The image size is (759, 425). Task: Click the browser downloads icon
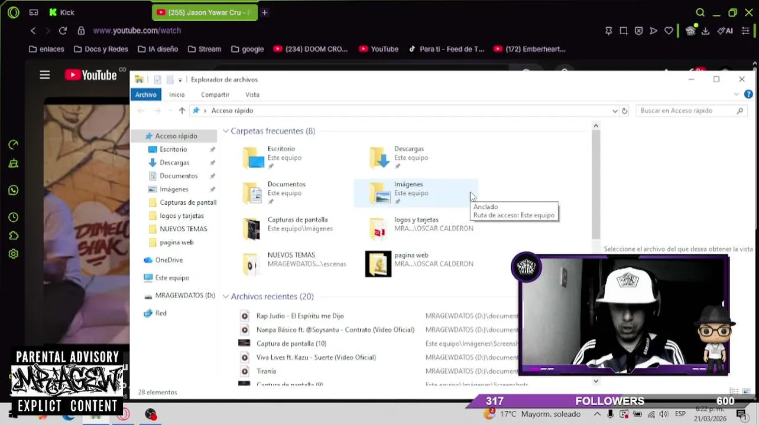click(x=705, y=31)
